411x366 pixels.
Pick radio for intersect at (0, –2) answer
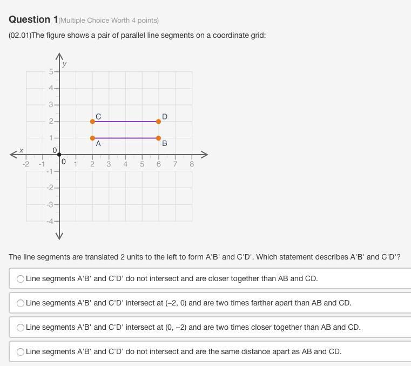[x=21, y=328]
